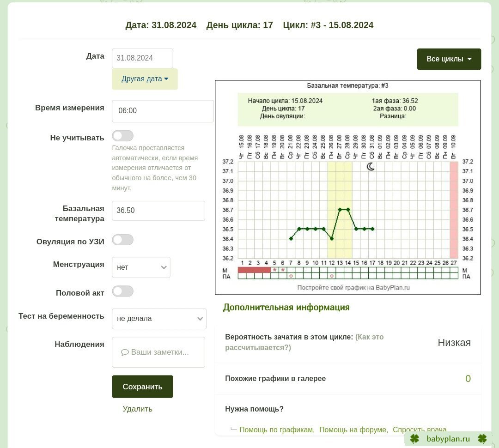Click the 'День овуляции:' chart label
The image size is (499, 448).
(x=282, y=116)
